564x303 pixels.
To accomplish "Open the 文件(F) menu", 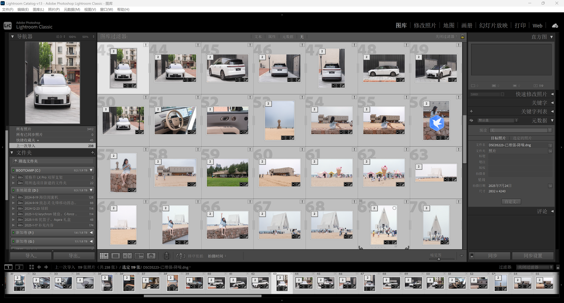I will 7,9.
